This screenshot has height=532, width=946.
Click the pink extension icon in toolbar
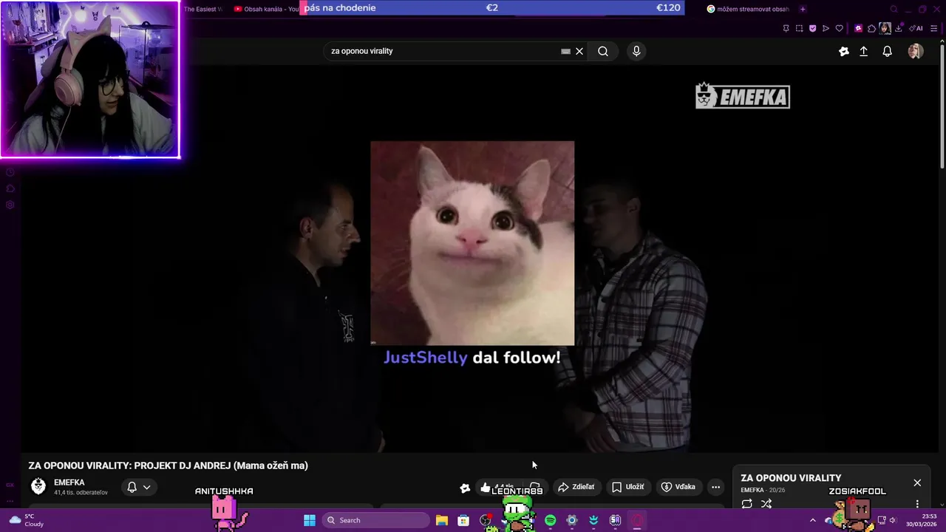coord(858,28)
